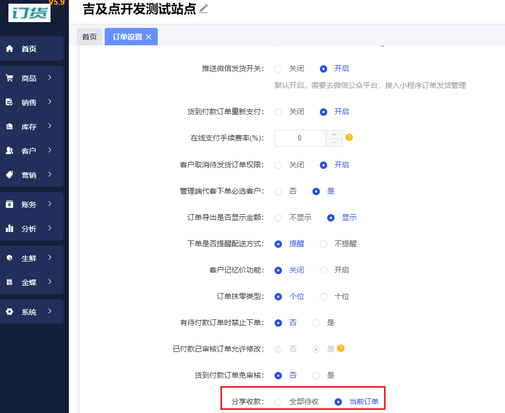505x413 pixels.
Task: Click the 系统 settings gear icon
Action: [9, 310]
